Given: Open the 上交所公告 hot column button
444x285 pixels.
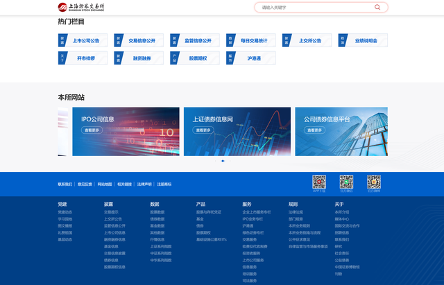Looking at the screenshot, I should click(307, 40).
